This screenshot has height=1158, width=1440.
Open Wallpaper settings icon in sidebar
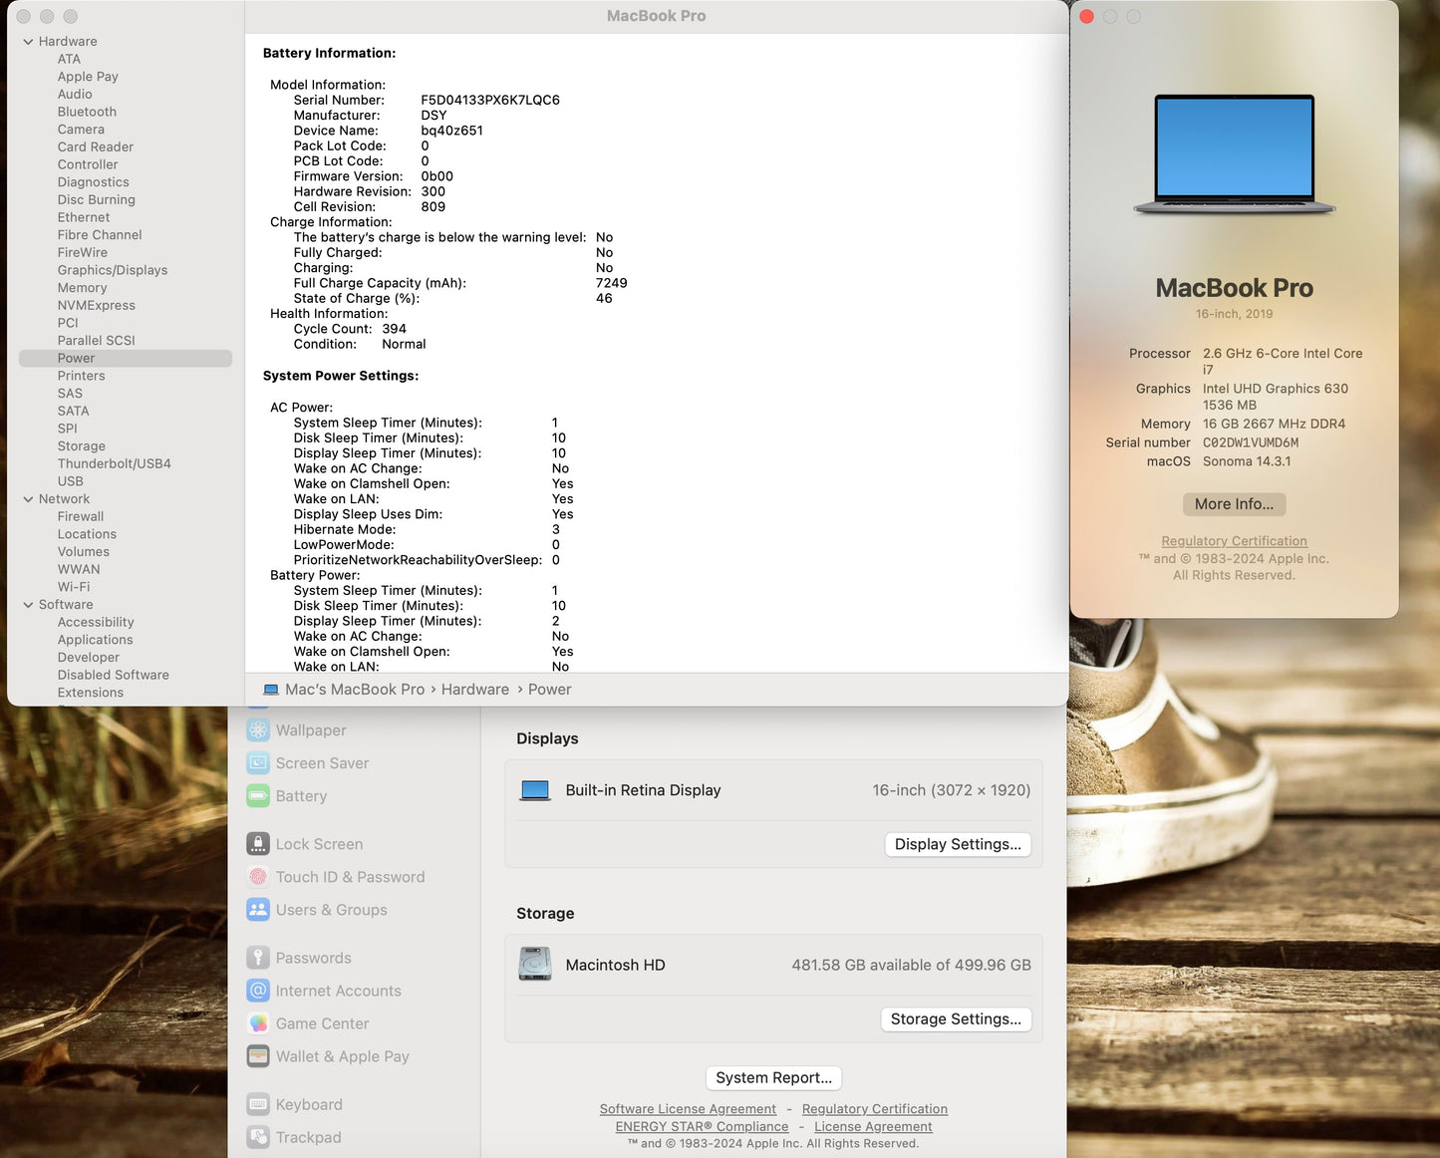click(x=258, y=730)
